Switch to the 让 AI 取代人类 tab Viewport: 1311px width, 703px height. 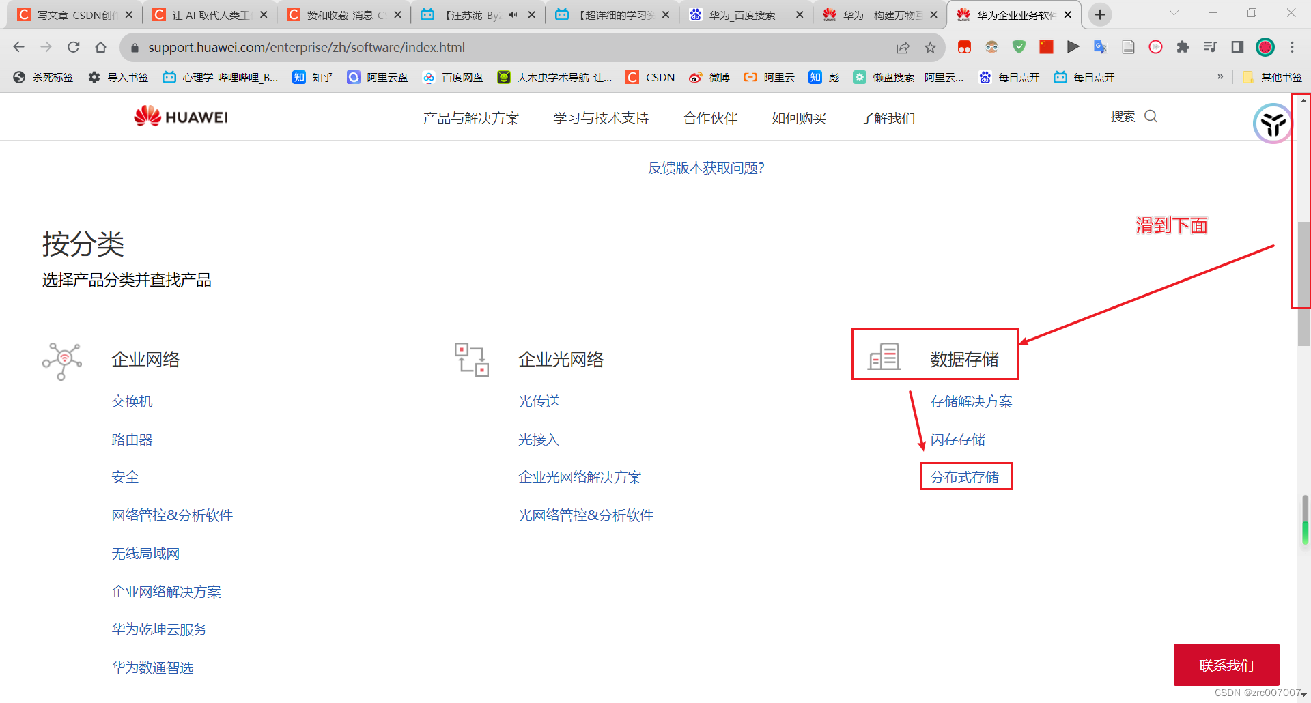[x=210, y=14]
